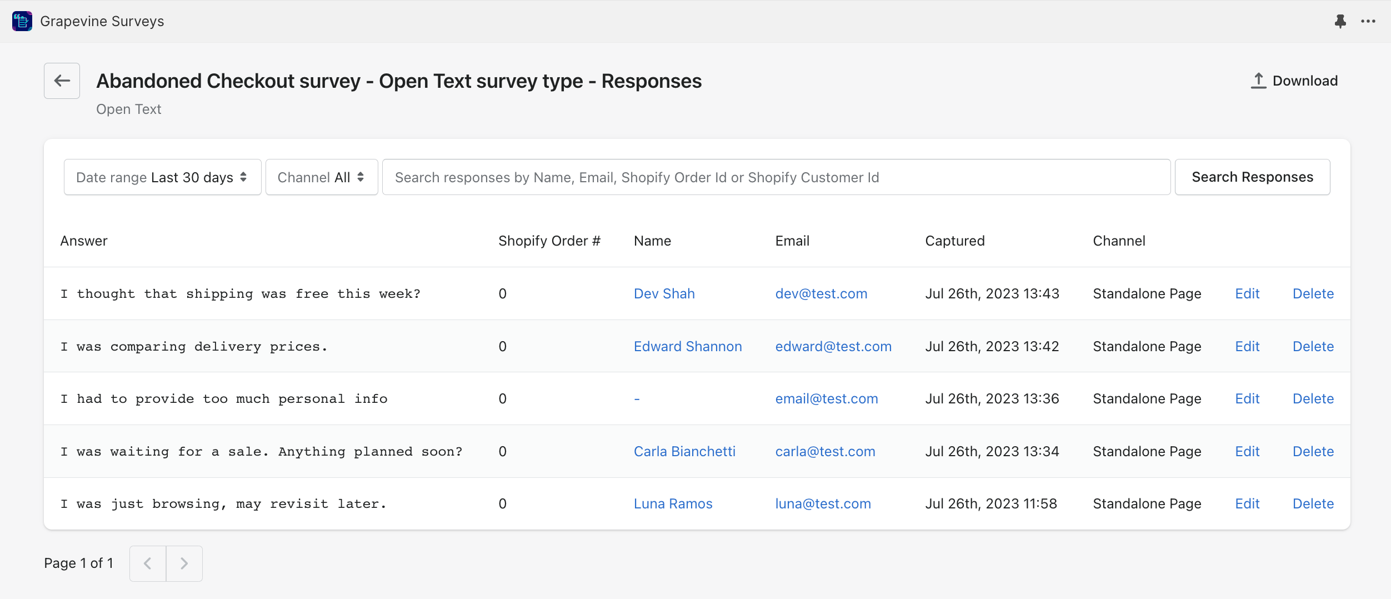Open Edward Shannon customer link

click(688, 346)
